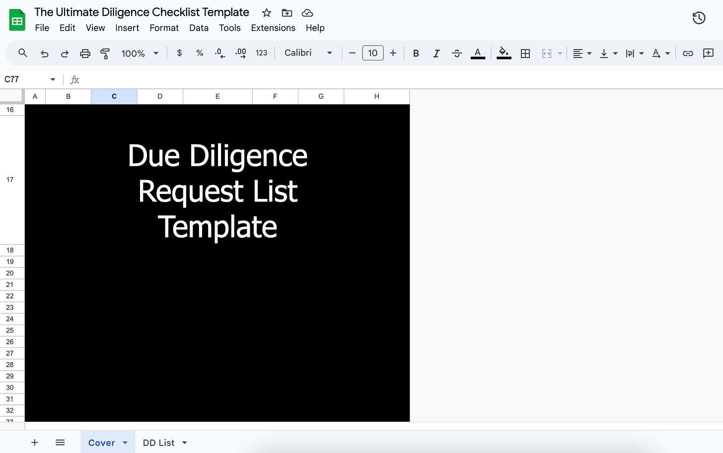Screen dimensions: 723x453
Task: Open the Format menu
Action: [x=164, y=28]
